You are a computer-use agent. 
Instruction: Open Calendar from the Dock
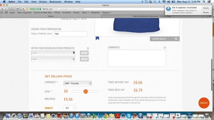(37, 116)
